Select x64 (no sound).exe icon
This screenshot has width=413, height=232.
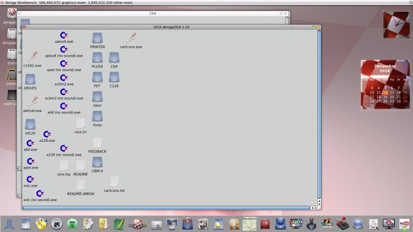[x=63, y=106]
